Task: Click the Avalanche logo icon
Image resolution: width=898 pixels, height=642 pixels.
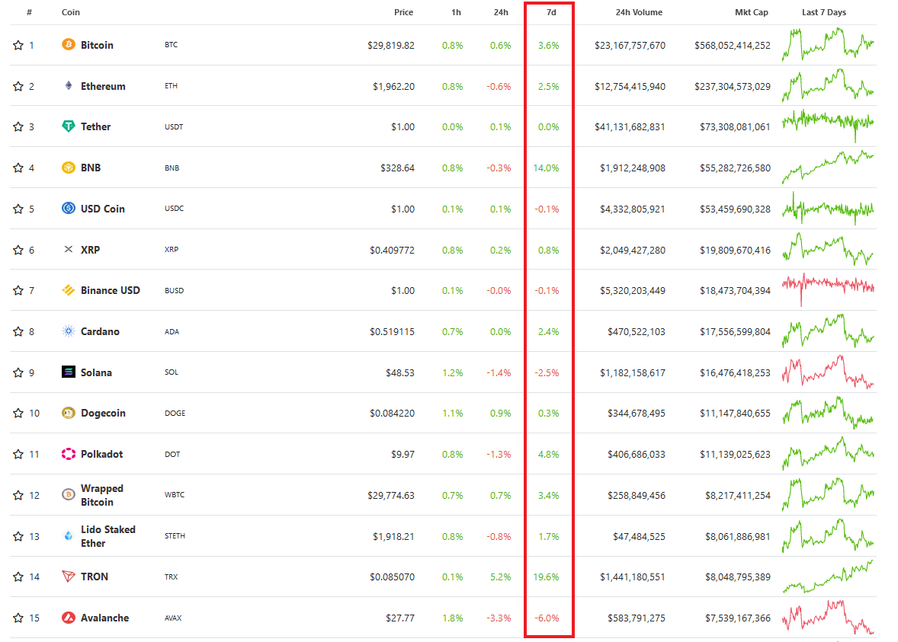Action: coord(68,618)
